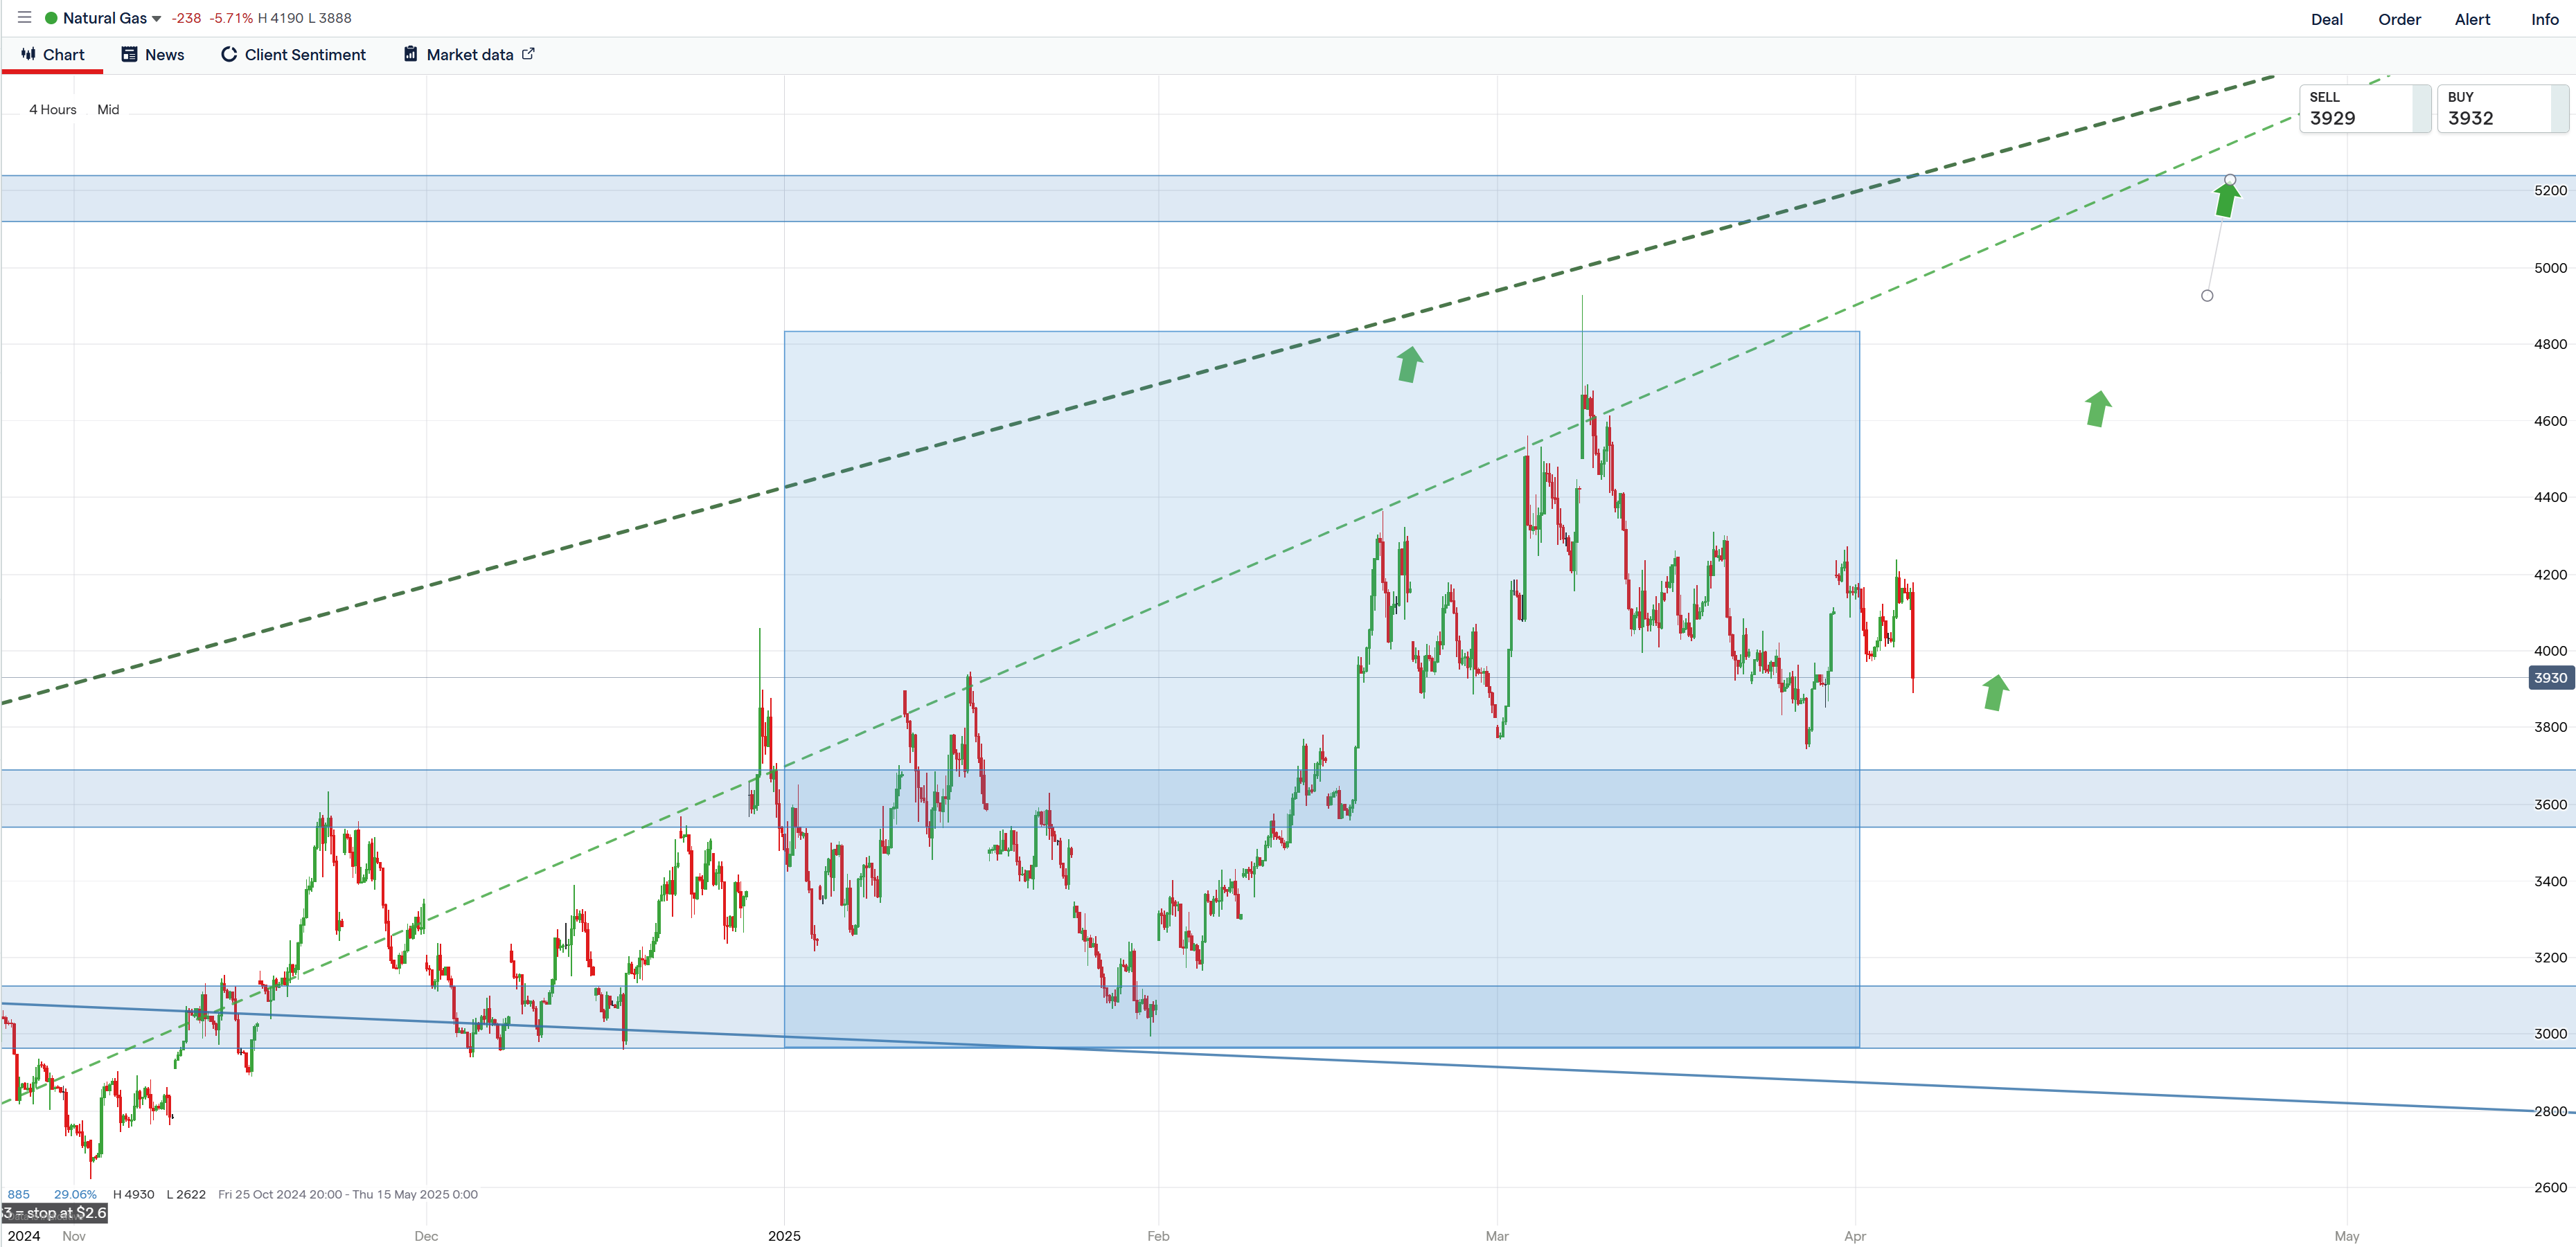Open the hamburger menu icon

tap(25, 17)
